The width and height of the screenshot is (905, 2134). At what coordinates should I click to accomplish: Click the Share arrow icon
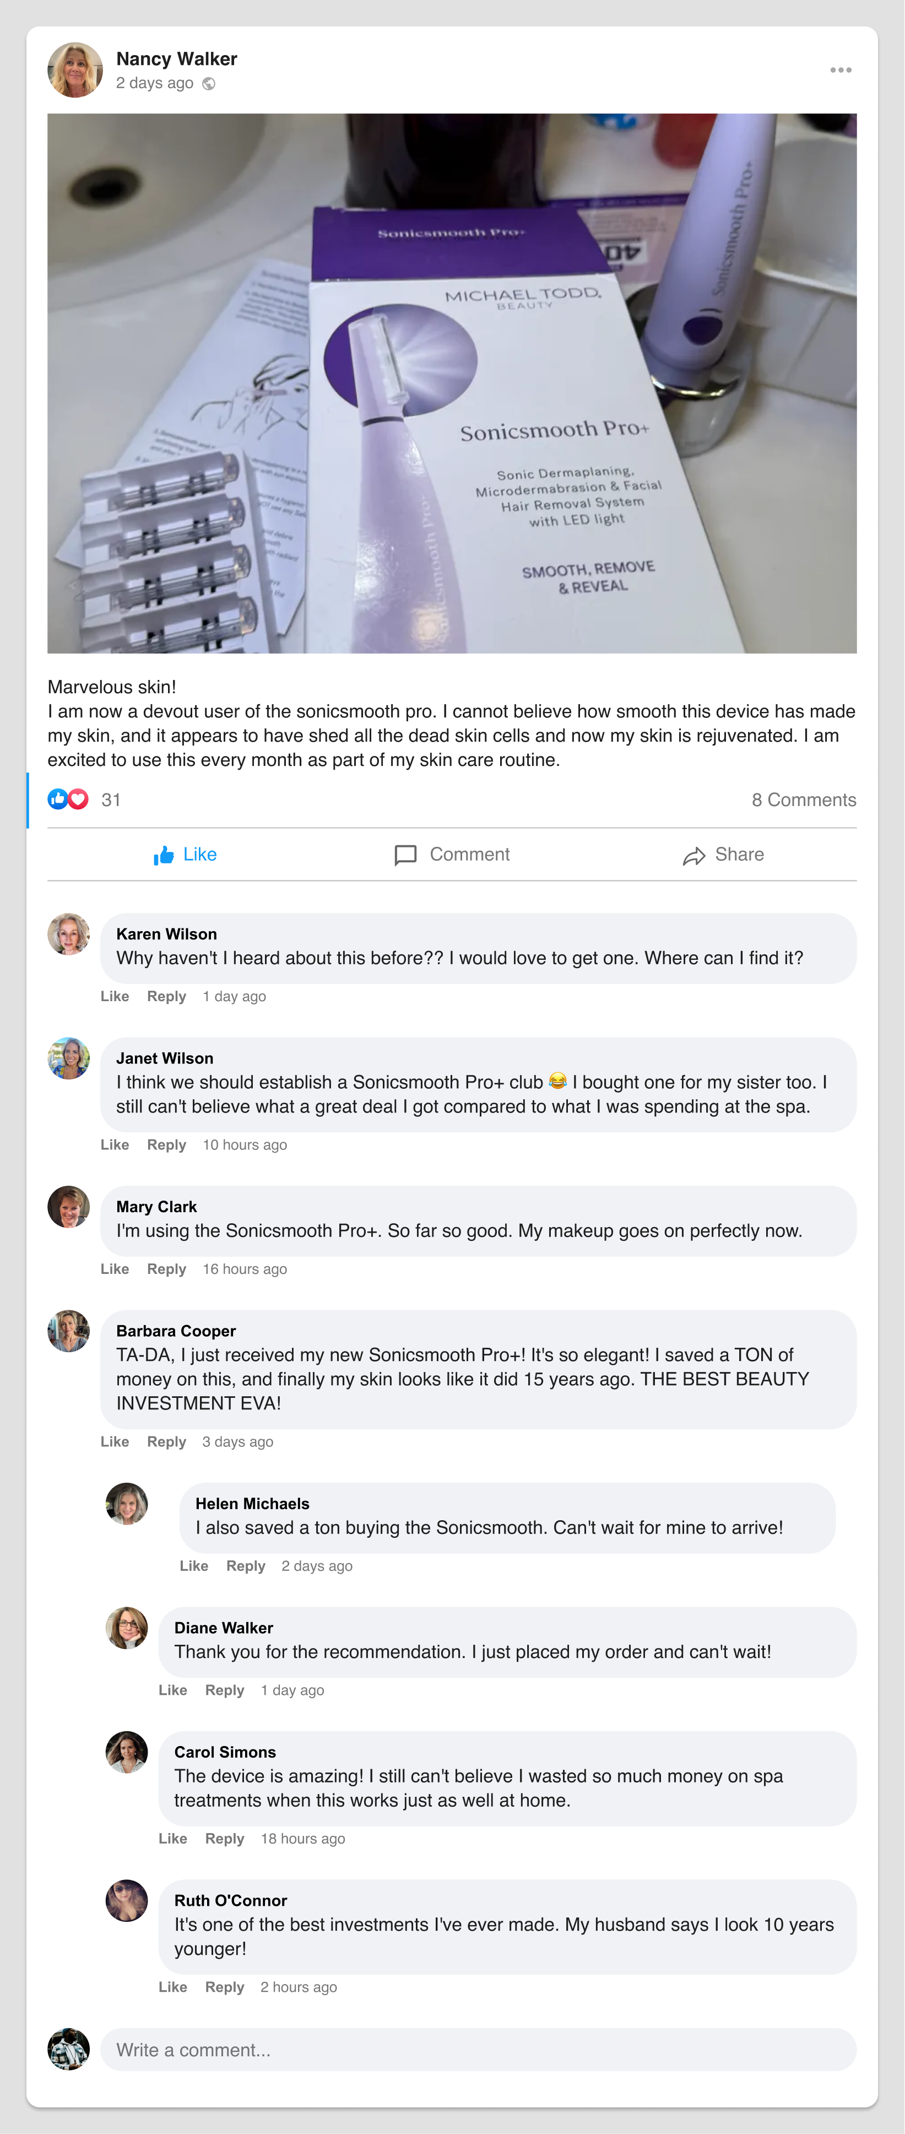click(694, 856)
